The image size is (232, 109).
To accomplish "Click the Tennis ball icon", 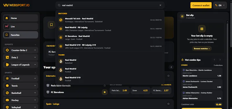I will (7, 86).
